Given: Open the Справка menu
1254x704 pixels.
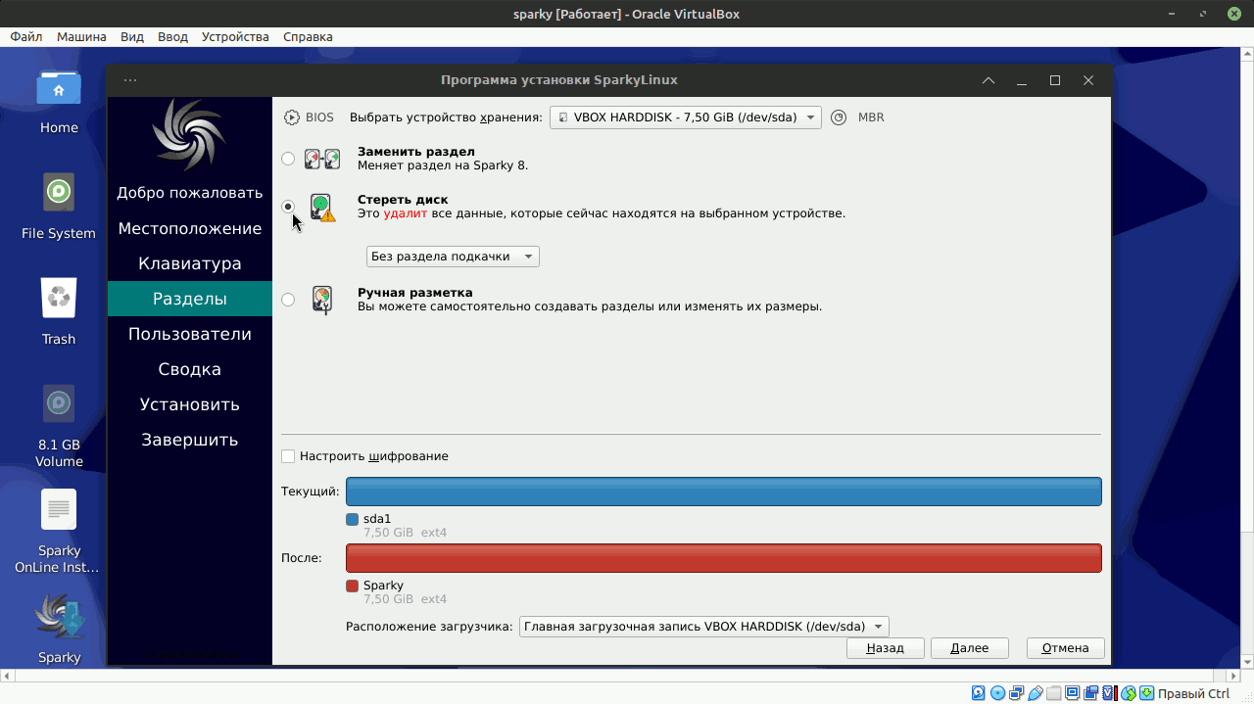Looking at the screenshot, I should (308, 37).
